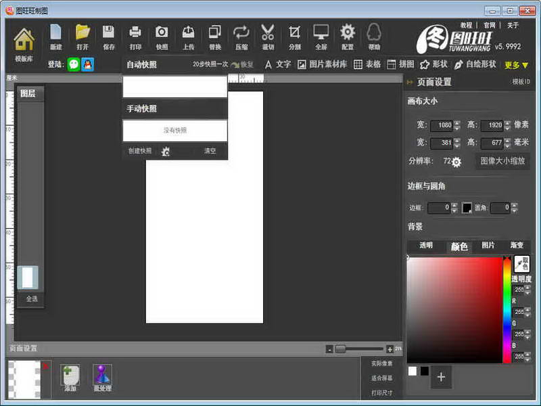The width and height of the screenshot is (541, 406).
Task: Open the 批处理 batch processing icon
Action: 103,378
